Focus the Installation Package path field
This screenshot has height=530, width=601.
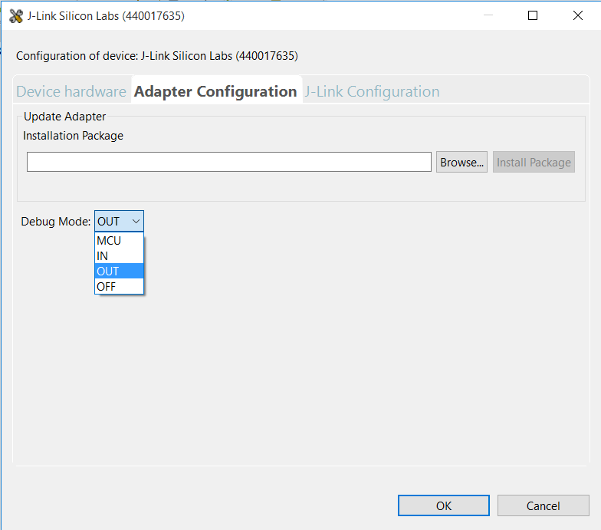coord(228,162)
